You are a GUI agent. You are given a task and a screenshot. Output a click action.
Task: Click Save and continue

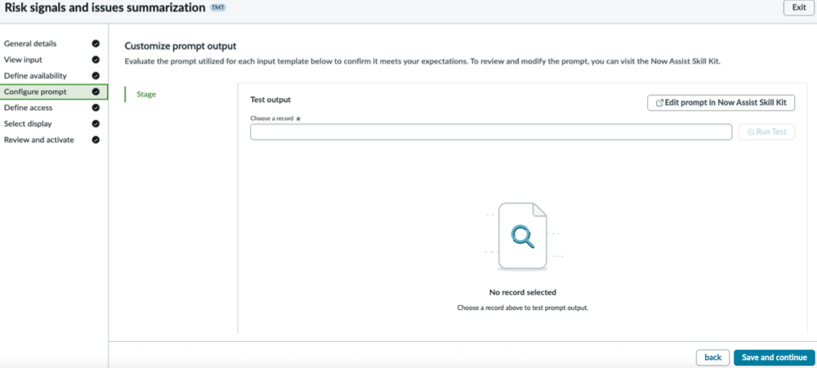point(775,357)
